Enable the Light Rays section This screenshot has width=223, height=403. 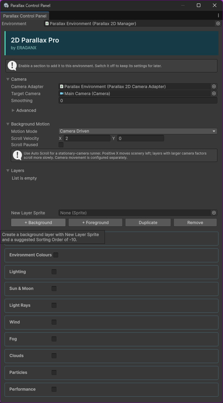pyautogui.click(x=54, y=305)
